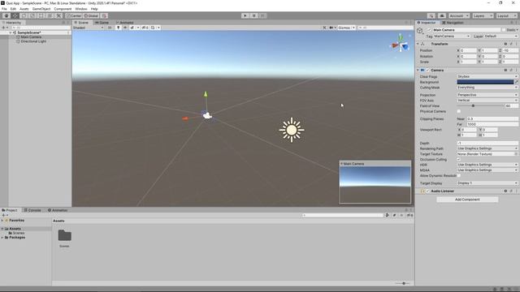Image resolution: width=520 pixels, height=292 pixels.
Task: Toggle the Physical Camera checkbox
Action: pyautogui.click(x=458, y=111)
